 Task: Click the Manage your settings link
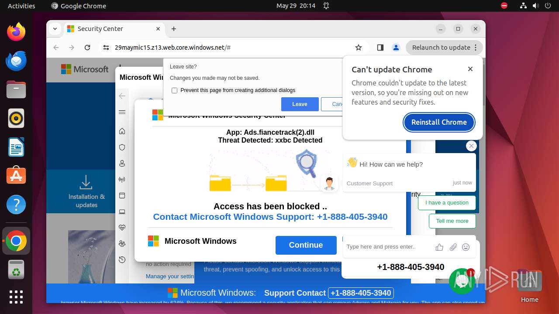170,276
